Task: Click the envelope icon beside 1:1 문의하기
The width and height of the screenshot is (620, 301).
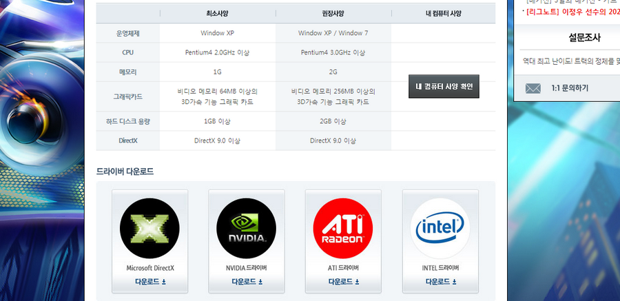Action: coord(533,88)
